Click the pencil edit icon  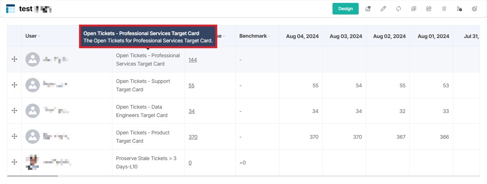383,9
